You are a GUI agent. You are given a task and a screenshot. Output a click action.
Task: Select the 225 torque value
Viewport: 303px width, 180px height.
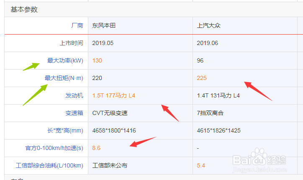(202, 78)
